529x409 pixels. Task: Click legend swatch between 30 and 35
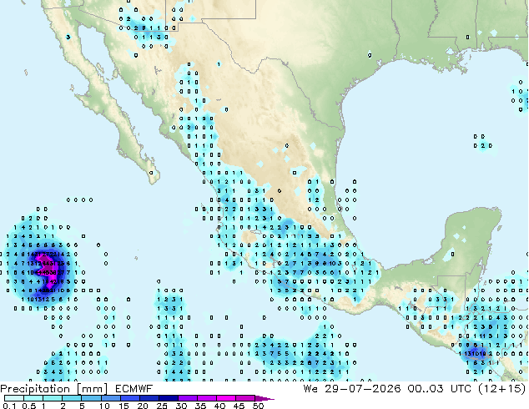(187, 398)
